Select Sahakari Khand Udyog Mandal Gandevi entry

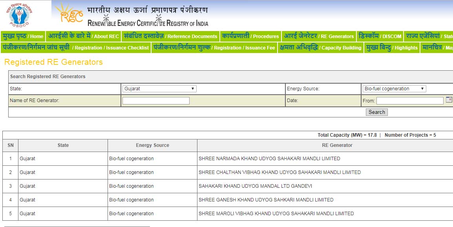click(x=255, y=186)
